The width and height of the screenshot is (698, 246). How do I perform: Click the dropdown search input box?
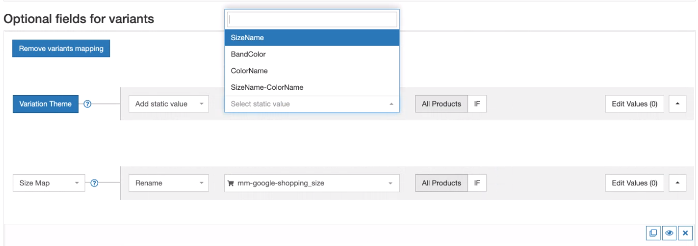click(x=312, y=20)
